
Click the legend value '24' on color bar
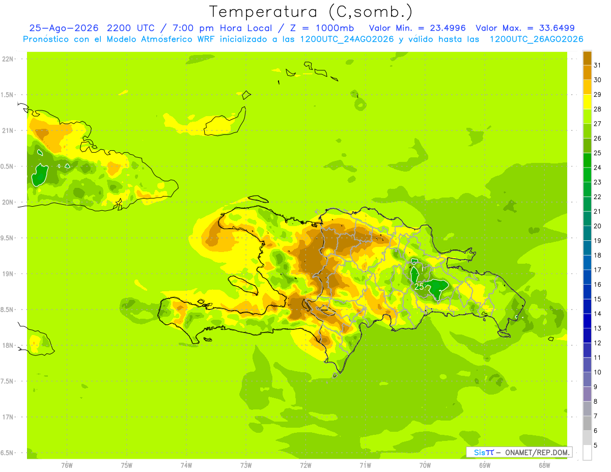tap(597, 168)
